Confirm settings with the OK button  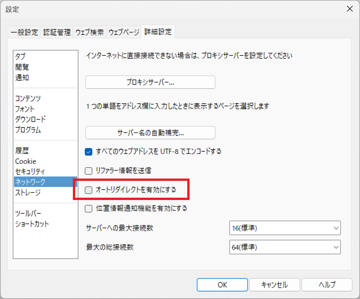[x=222, y=285]
